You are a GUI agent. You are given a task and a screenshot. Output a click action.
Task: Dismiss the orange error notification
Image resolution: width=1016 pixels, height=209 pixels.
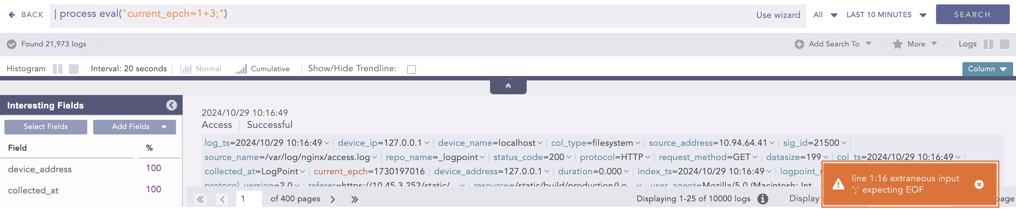tap(979, 184)
